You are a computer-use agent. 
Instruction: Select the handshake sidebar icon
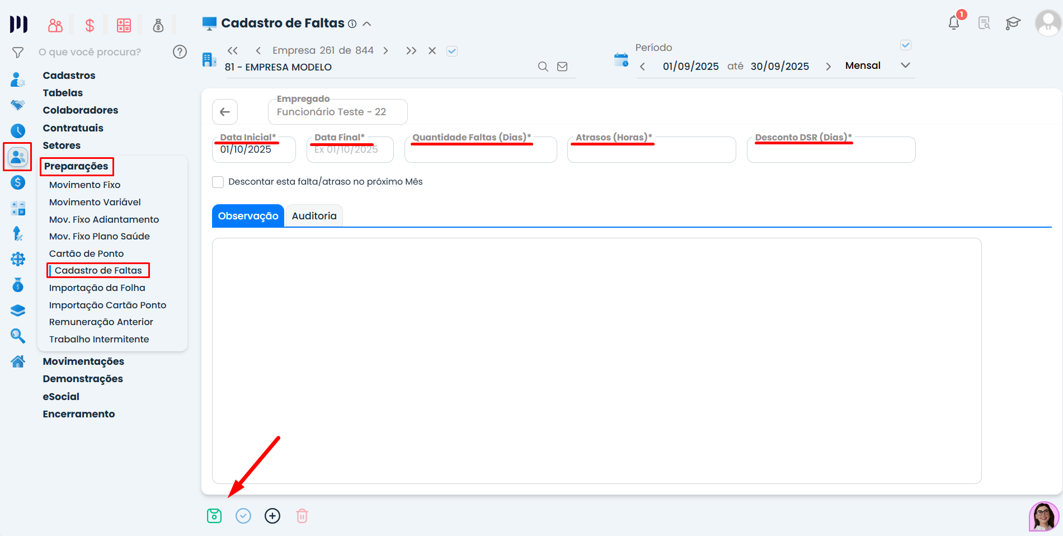pyautogui.click(x=18, y=105)
